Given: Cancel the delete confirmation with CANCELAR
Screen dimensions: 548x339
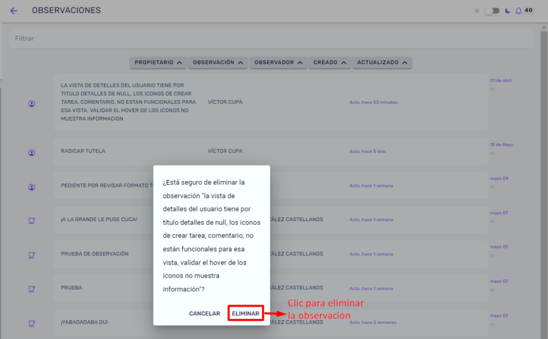Looking at the screenshot, I should (204, 313).
